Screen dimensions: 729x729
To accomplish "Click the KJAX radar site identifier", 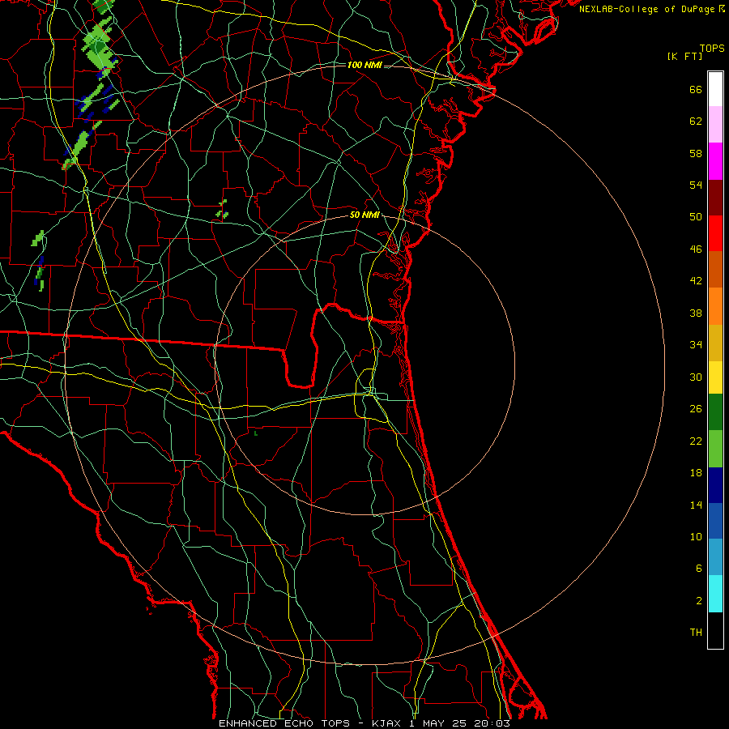I will (388, 723).
